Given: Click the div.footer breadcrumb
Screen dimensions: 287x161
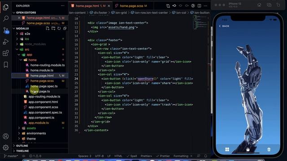Looking at the screenshot, I should point(99,13).
